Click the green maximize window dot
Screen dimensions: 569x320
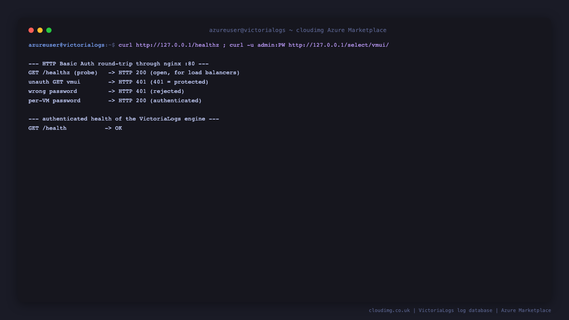pyautogui.click(x=49, y=30)
